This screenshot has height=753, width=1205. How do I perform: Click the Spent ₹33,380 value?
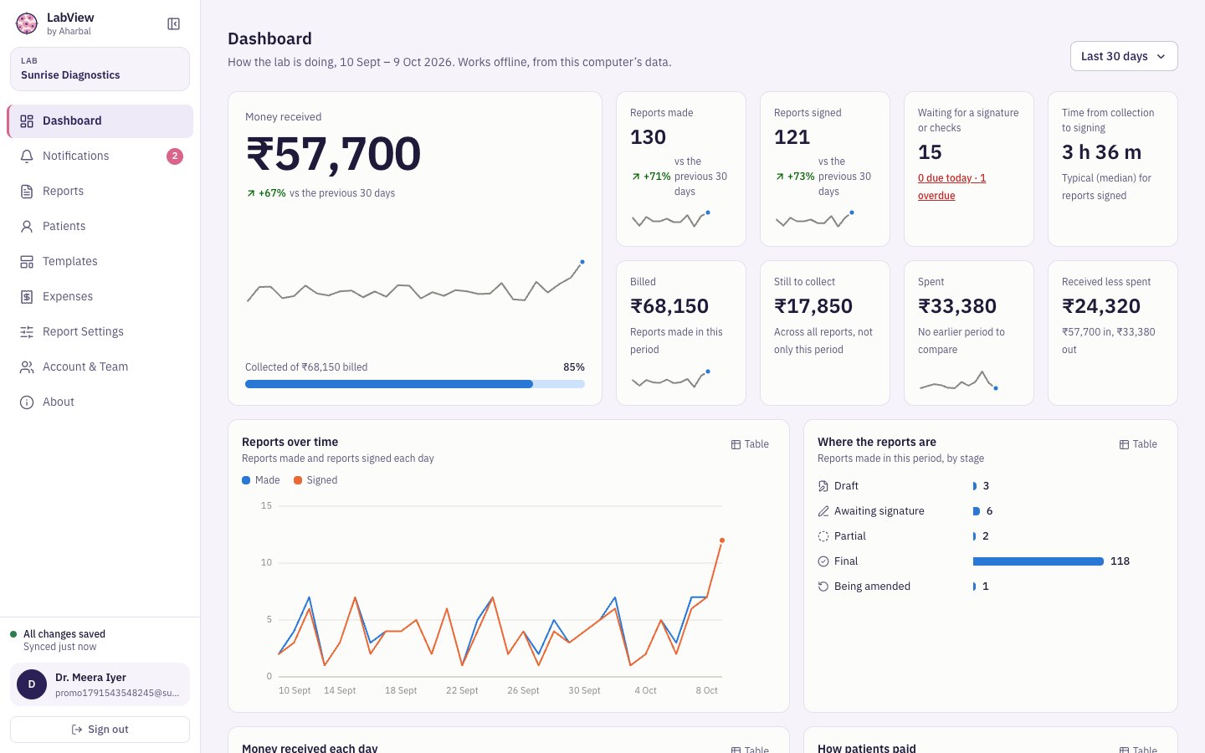click(x=957, y=306)
